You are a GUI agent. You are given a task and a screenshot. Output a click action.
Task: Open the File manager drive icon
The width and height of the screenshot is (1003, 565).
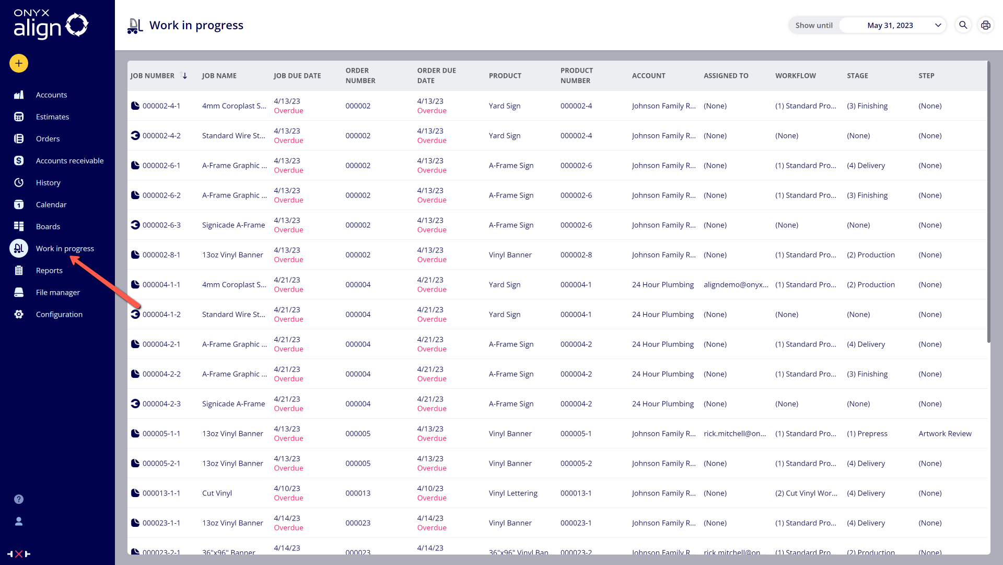coord(19,292)
